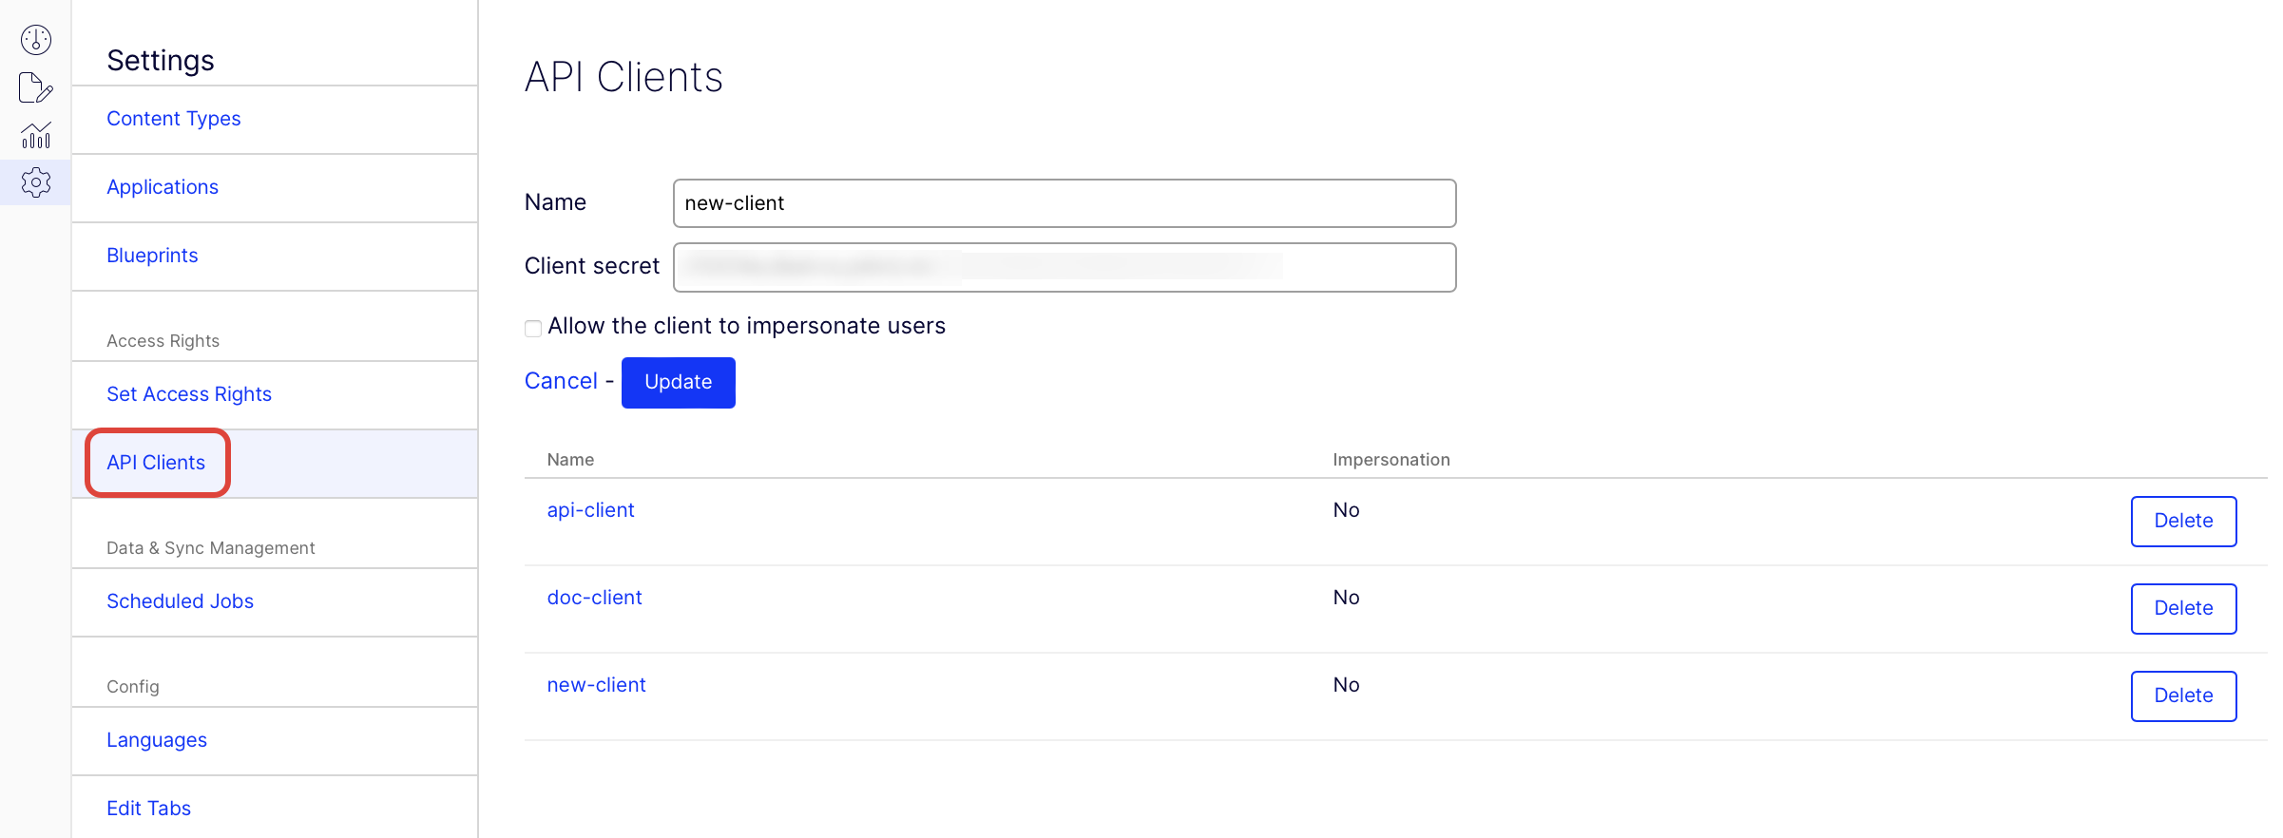
Task: Click the Update button
Action: [x=678, y=382]
